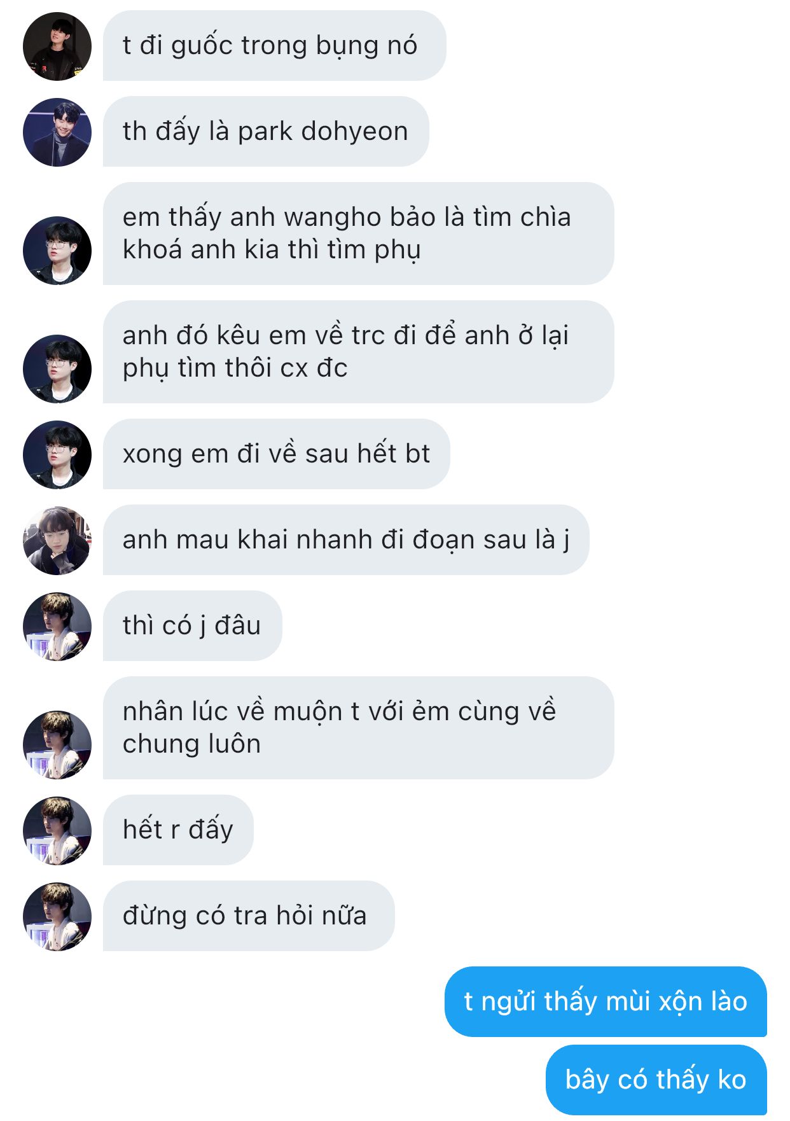Open avatar next to 'anh mau khai nhanh' message

point(57,541)
